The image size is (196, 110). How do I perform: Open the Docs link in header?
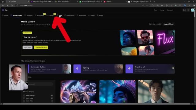click(155, 10)
